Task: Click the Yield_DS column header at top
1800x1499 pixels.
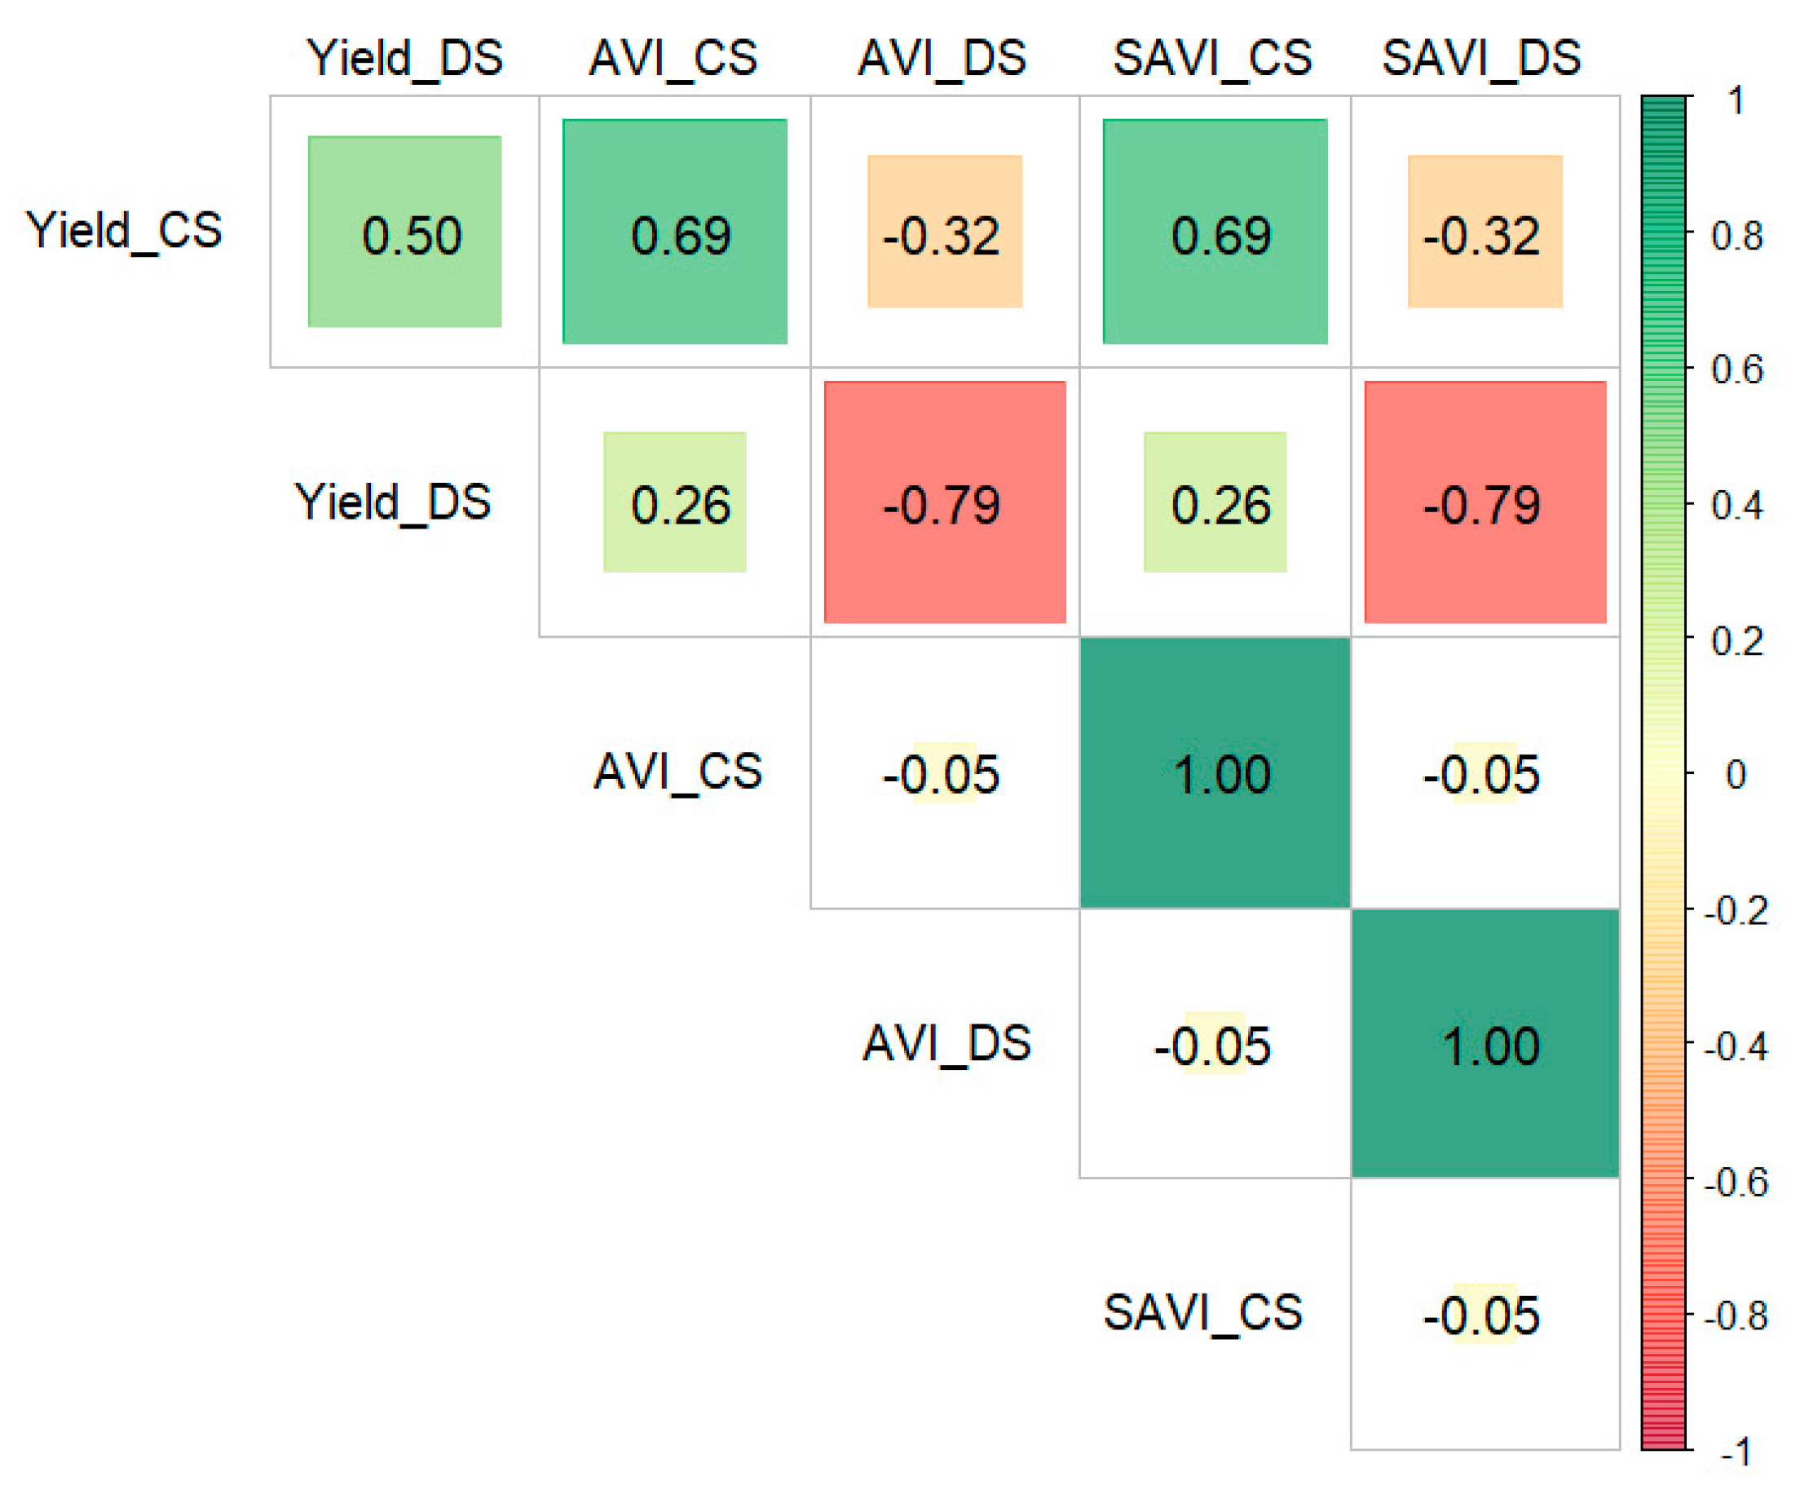Action: coord(404,59)
